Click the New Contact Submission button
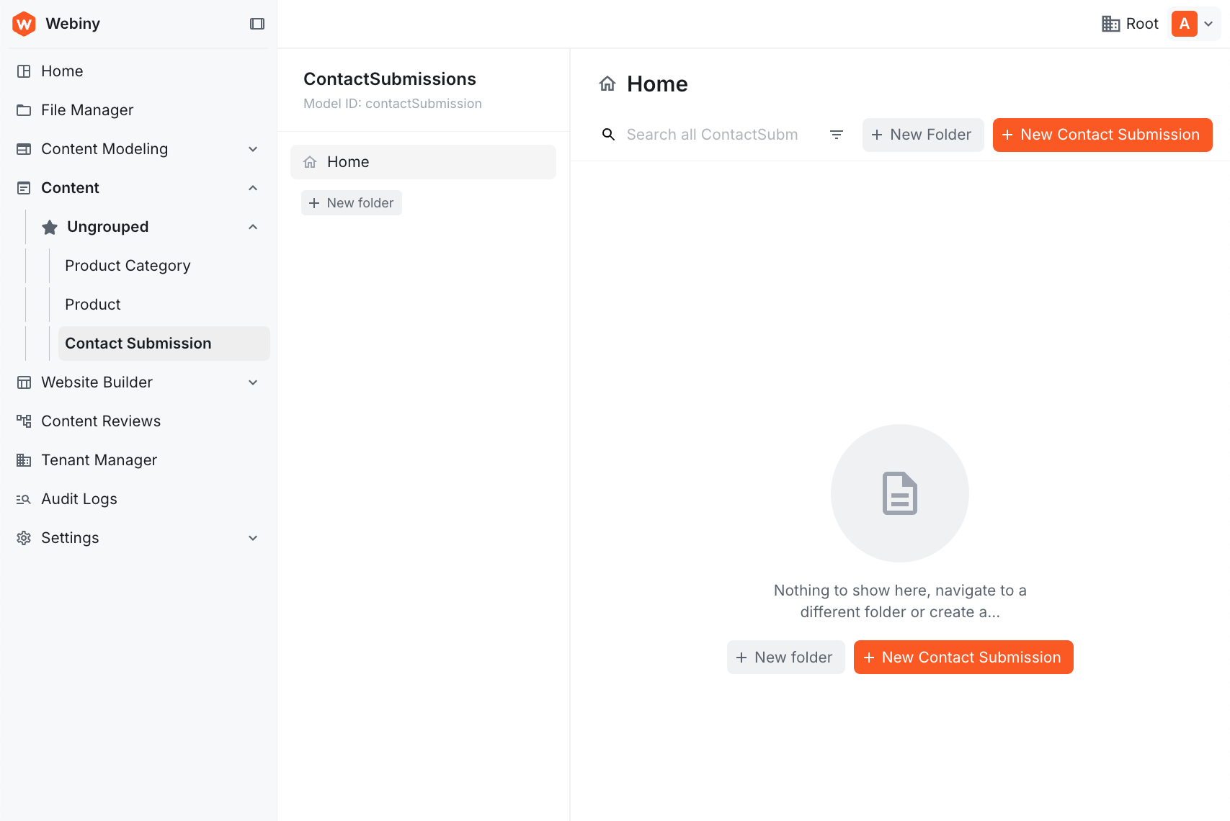 1102,135
